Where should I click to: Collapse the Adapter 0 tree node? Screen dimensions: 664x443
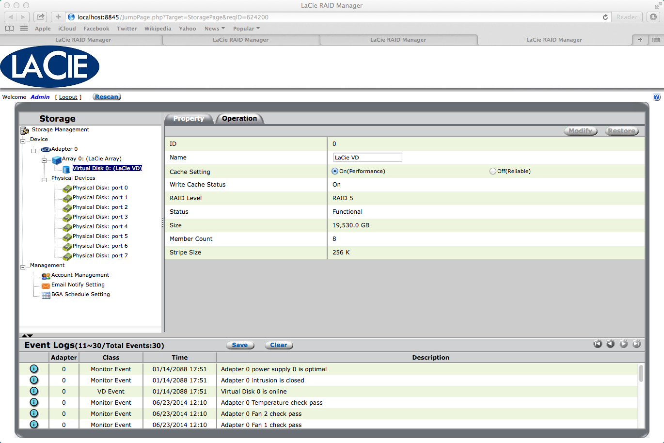click(33, 151)
